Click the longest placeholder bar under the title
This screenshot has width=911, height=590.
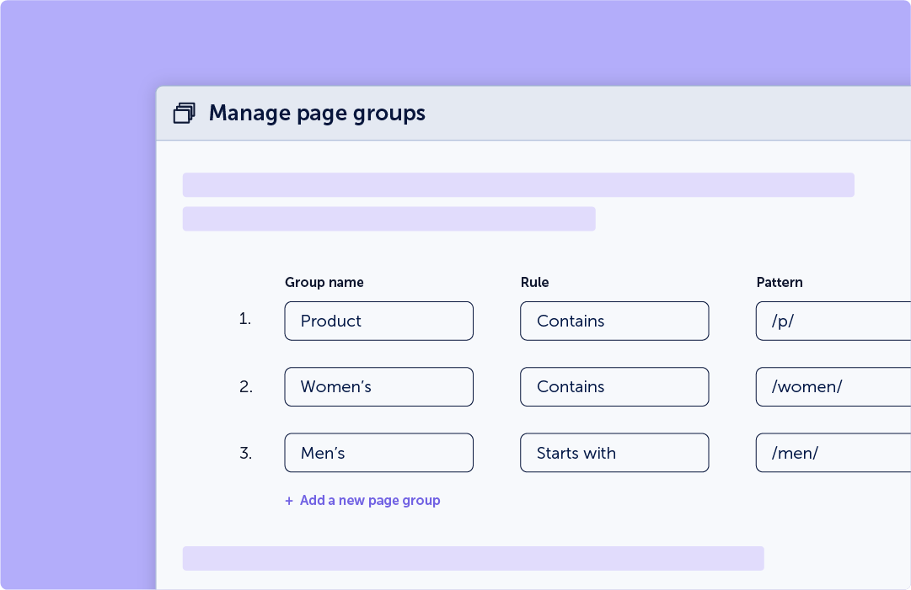pos(518,185)
